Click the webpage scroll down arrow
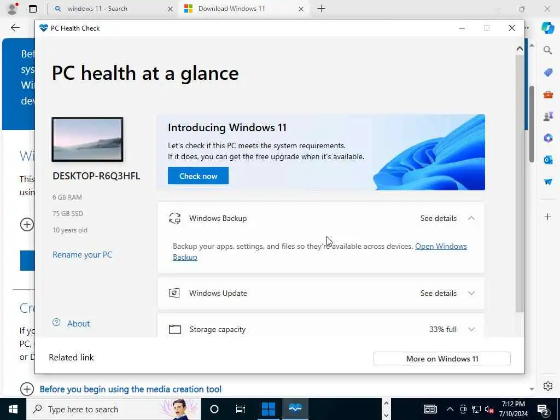The height and width of the screenshot is (420, 560). [x=532, y=389]
